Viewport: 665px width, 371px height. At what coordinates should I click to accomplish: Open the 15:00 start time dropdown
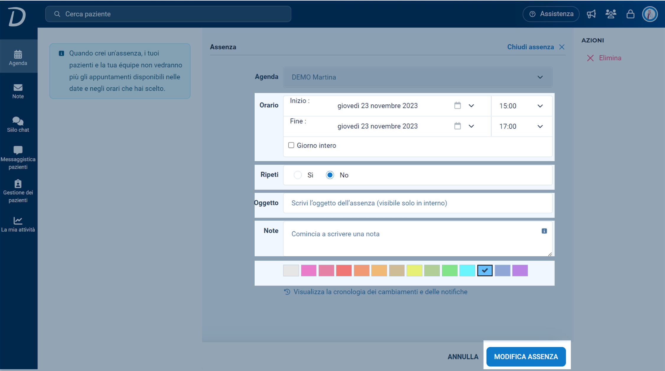(x=521, y=106)
